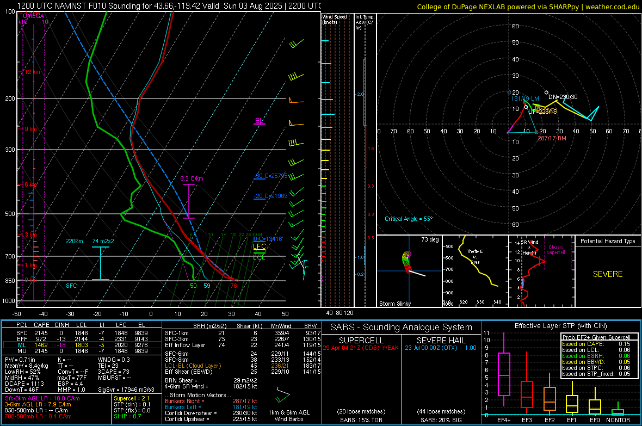Click the PW = 0.71in value
642x426 pixels.
click(x=22, y=360)
